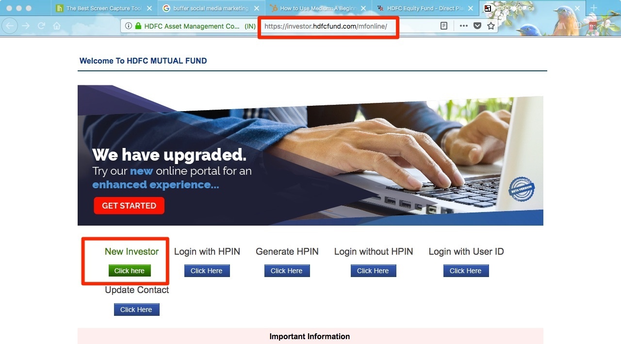The image size is (621, 344).
Task: Click HDFC Asset Management Co certificate label
Action: click(192, 26)
